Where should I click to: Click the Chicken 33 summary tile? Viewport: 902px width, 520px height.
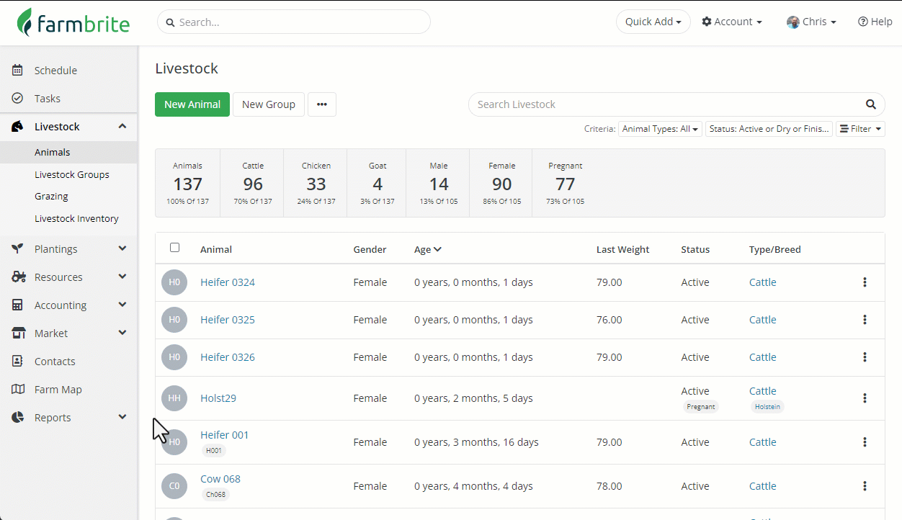click(x=316, y=183)
